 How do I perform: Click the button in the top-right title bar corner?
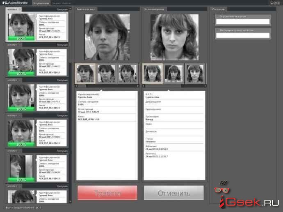(x=275, y=3)
